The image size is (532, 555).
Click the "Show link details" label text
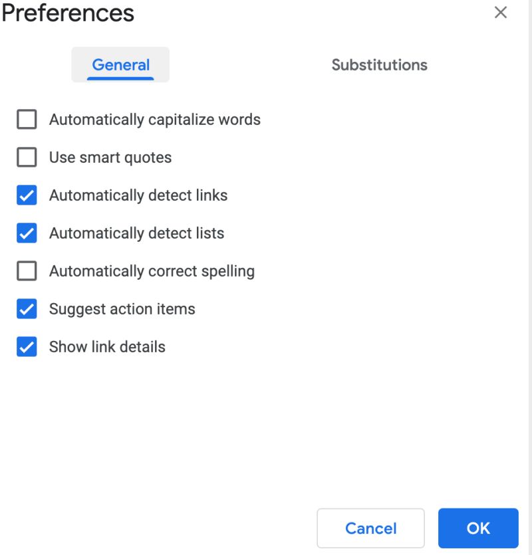[x=107, y=347]
